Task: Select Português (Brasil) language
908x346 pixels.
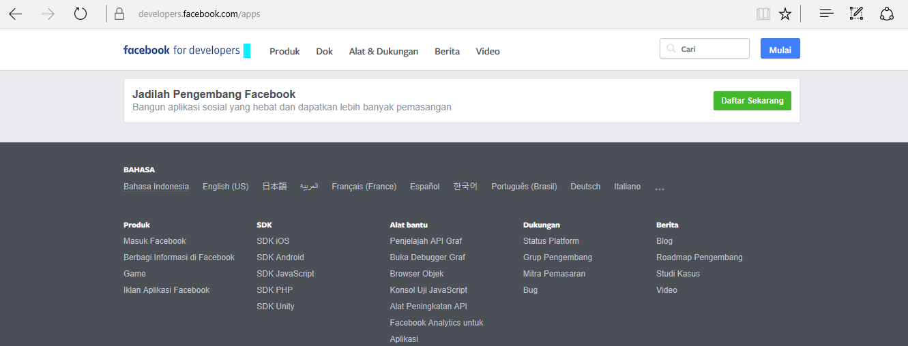Action: pyautogui.click(x=524, y=187)
